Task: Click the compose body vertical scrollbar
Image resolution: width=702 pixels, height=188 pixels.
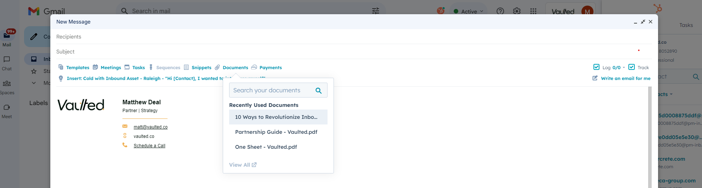Action: click(x=650, y=137)
